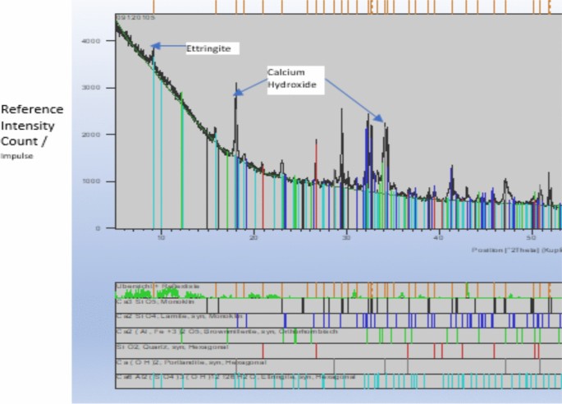The height and width of the screenshot is (404, 562).
Task: Click the 10 tick label on the 2Theta axis
Action: point(162,237)
